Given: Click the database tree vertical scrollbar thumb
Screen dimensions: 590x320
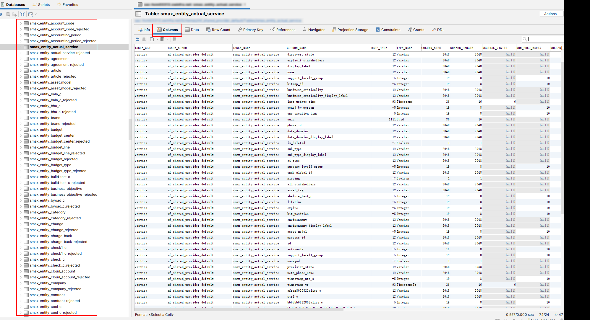Looking at the screenshot, I should (130, 130).
